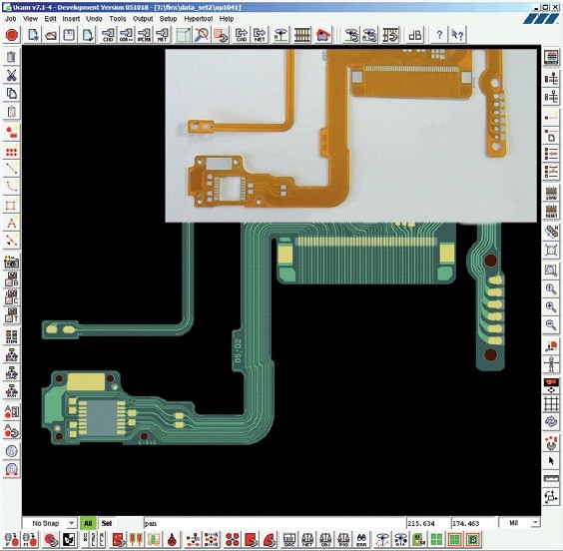Click the OBJ balance scale icon at bottom

[325, 539]
